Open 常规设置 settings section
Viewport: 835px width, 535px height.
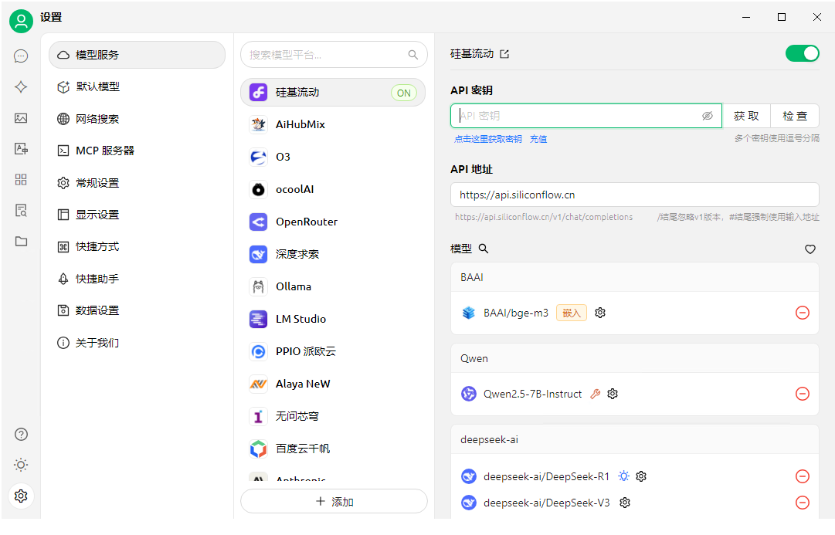pos(137,183)
